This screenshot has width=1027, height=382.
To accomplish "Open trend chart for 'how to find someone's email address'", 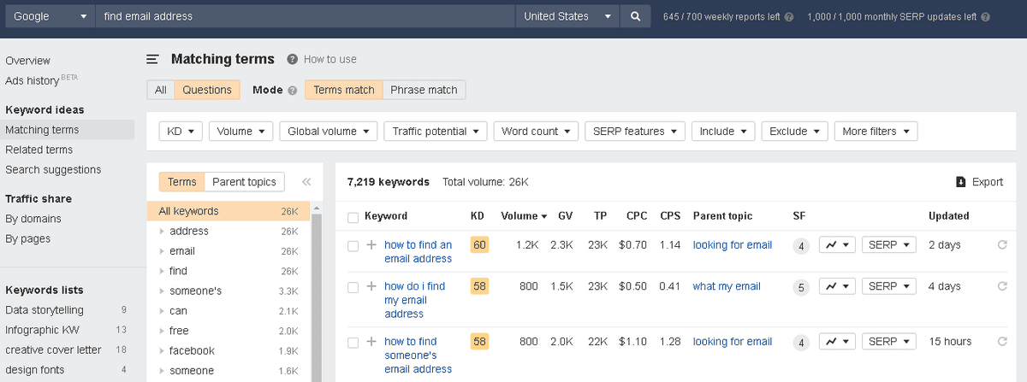I will [837, 341].
